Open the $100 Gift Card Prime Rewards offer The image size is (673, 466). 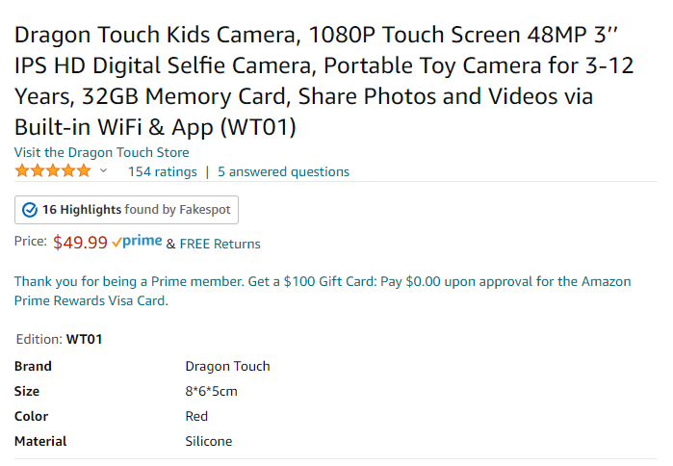(323, 291)
